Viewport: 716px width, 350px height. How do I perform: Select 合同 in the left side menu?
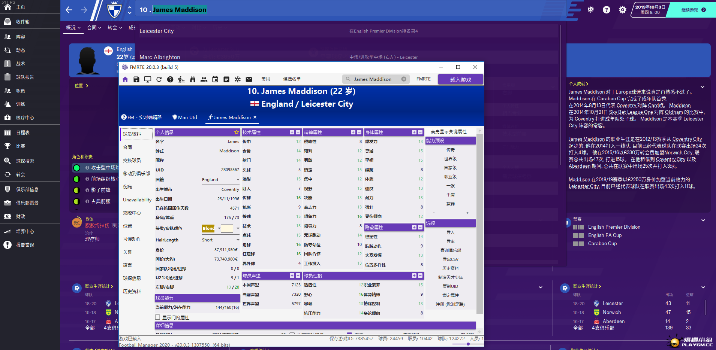128,147
